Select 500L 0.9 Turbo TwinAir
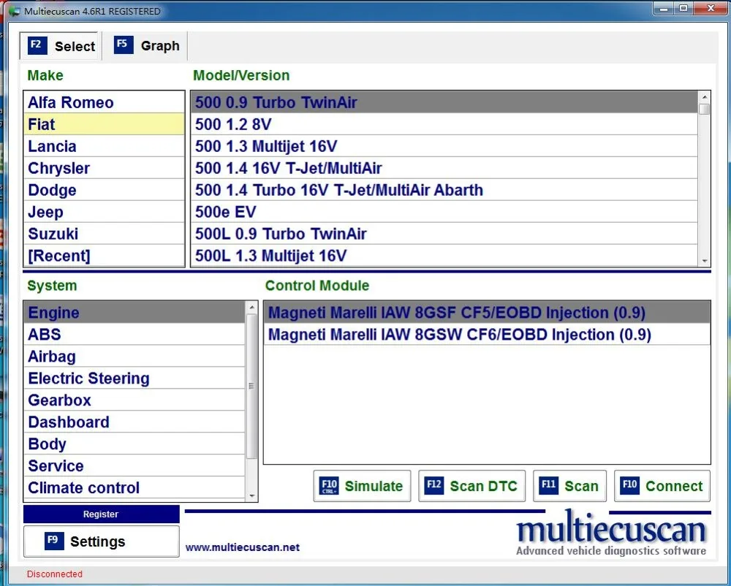 (444, 234)
